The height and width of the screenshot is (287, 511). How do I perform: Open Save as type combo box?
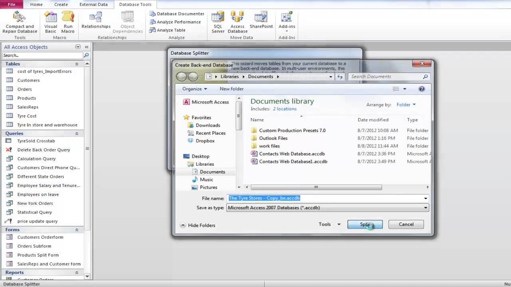coord(327,208)
